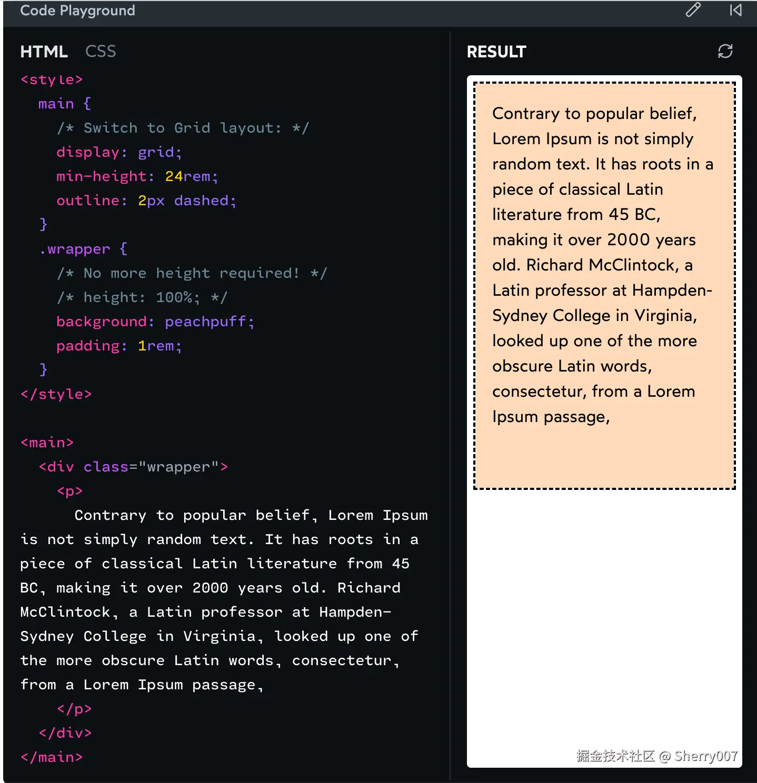Click the div class="wrapper" line
This screenshot has height=783, width=757.
(x=133, y=467)
